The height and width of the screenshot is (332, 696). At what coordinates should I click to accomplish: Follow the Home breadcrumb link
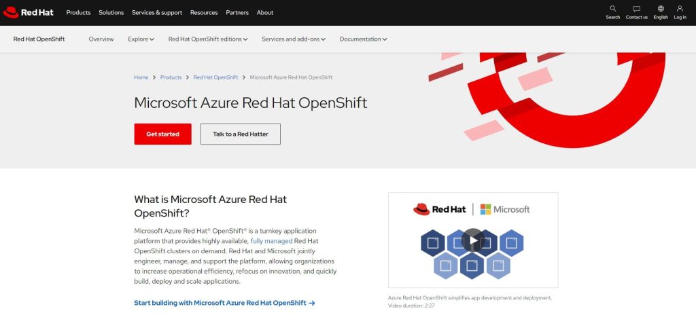tap(141, 77)
